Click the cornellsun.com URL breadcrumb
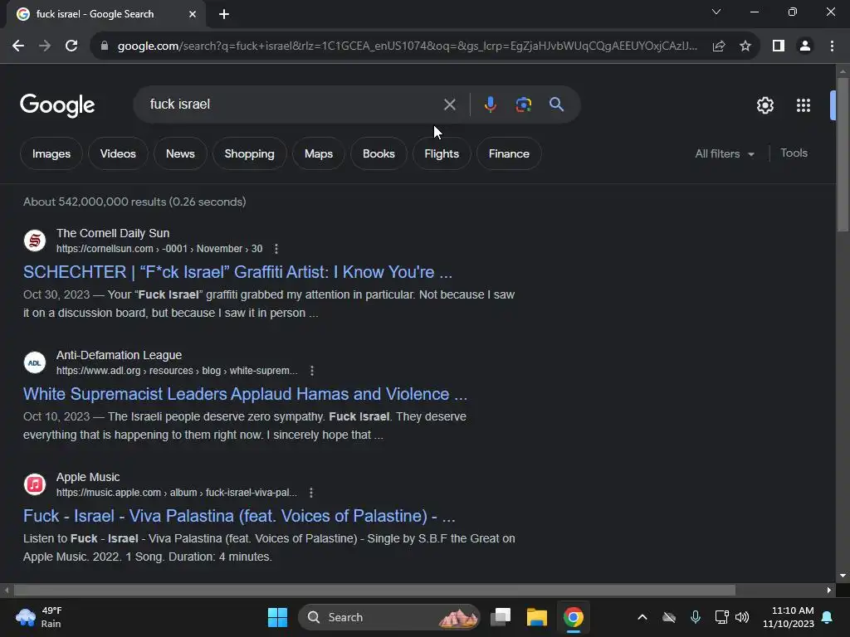 click(159, 249)
